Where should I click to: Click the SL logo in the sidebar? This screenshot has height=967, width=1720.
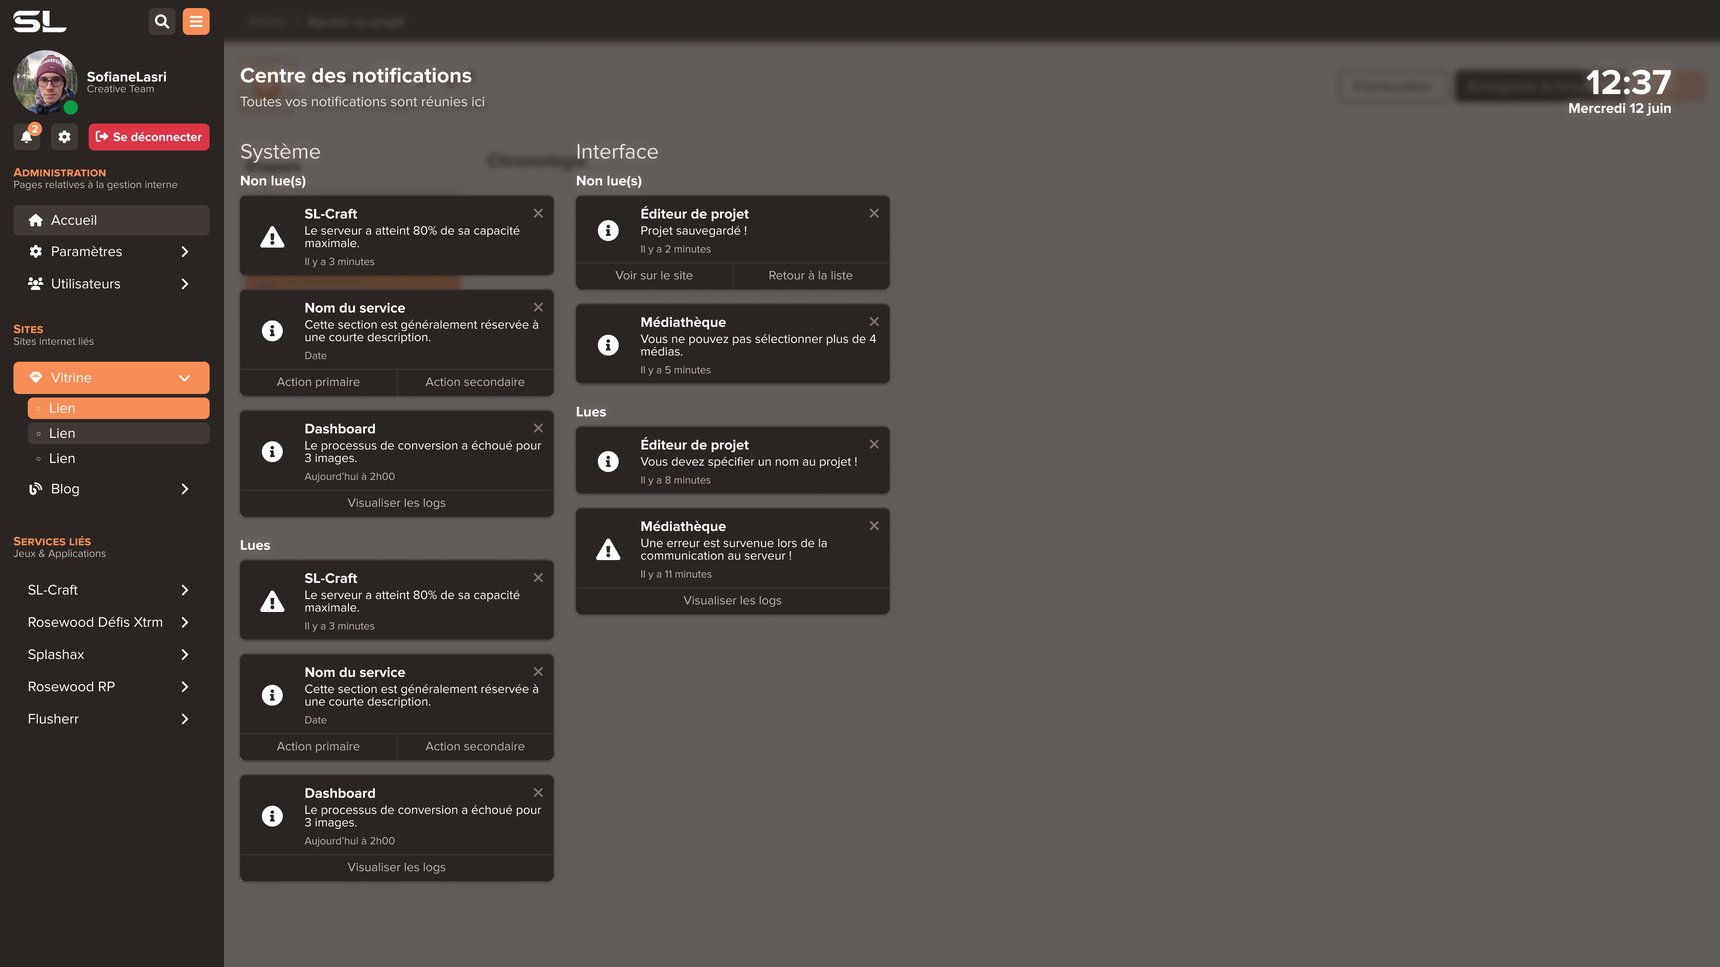39,21
